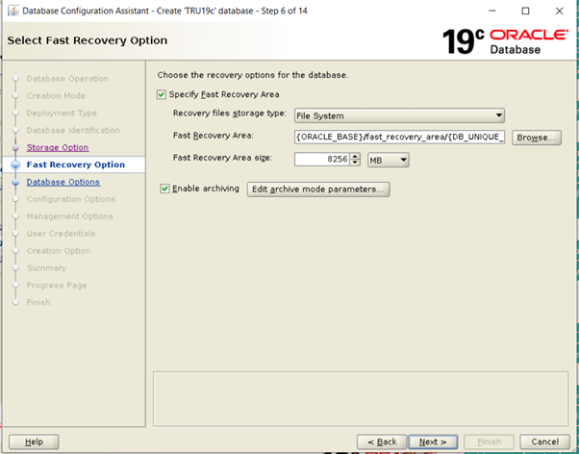Maximize the Database Configuration Assistant window
This screenshot has height=454, width=579.
tap(525, 11)
